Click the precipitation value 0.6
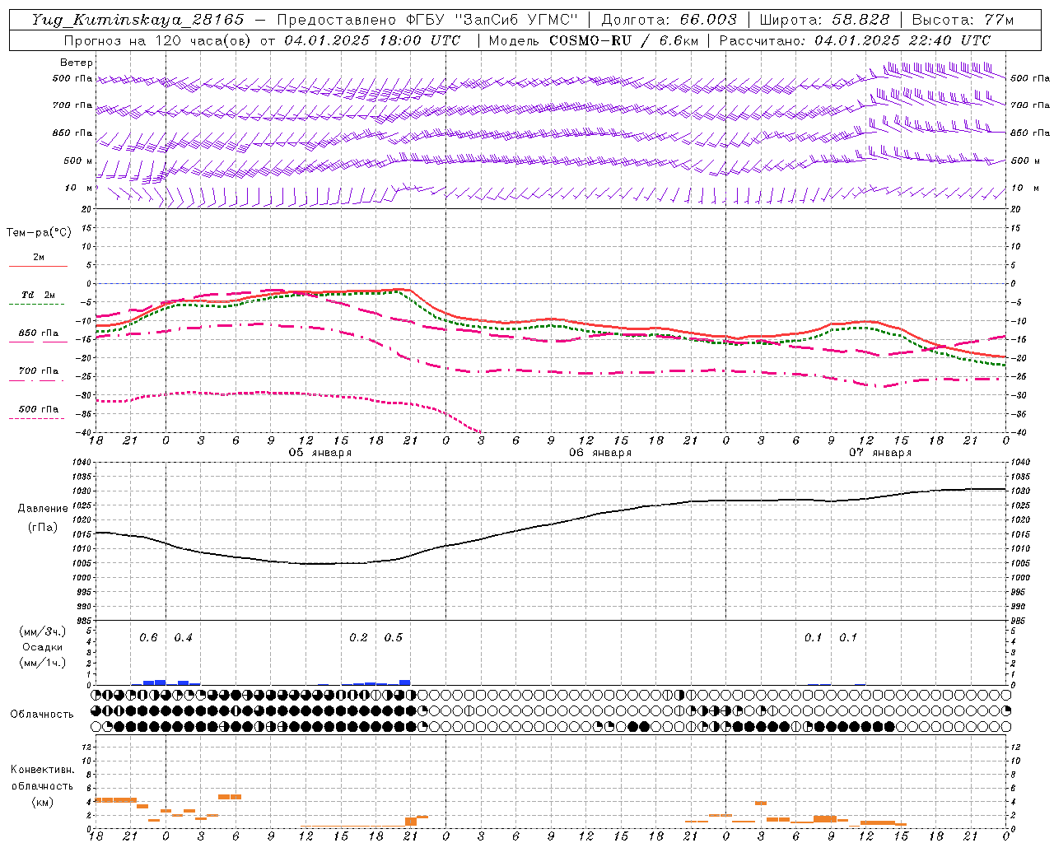This screenshot has height=843, width=1054. (x=148, y=637)
